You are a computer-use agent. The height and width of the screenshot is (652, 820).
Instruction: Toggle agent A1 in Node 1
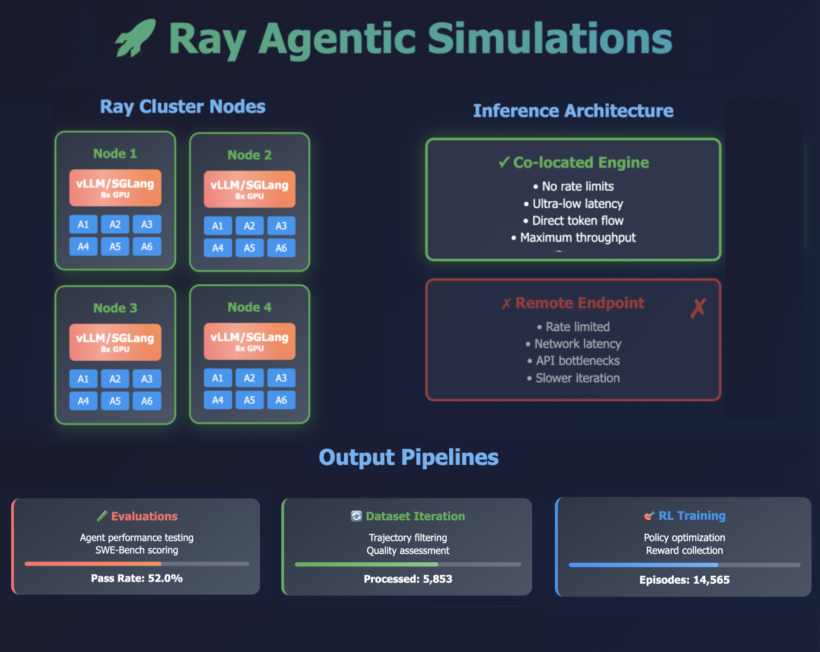[x=83, y=225]
